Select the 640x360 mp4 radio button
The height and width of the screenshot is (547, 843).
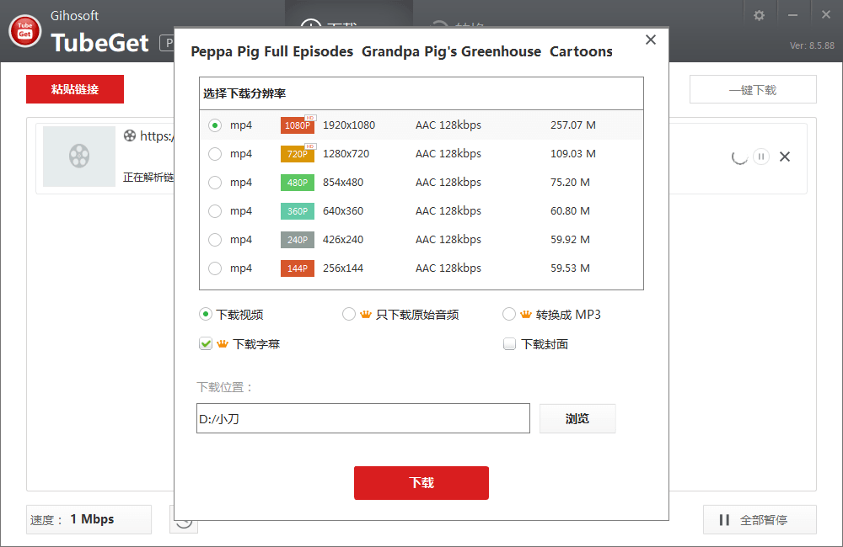215,211
